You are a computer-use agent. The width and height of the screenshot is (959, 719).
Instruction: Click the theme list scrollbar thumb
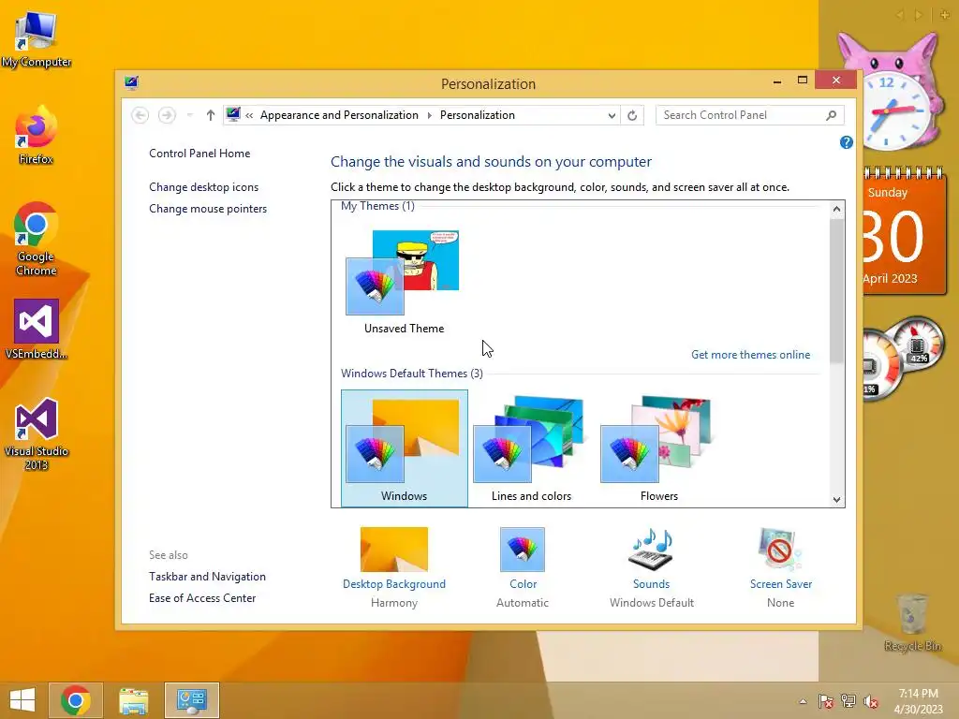coord(836,290)
